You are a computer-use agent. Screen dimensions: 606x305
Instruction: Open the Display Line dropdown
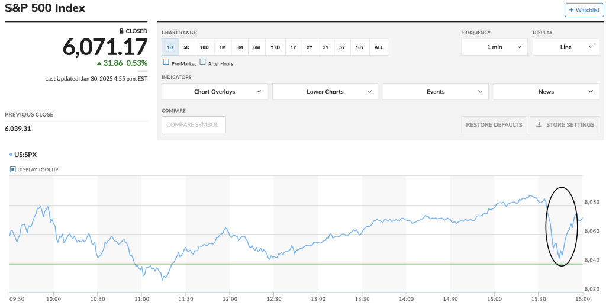tap(566, 47)
